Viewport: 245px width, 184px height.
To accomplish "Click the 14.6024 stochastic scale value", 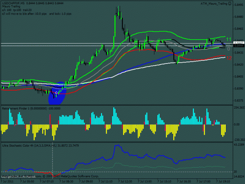I will coord(239,176).
